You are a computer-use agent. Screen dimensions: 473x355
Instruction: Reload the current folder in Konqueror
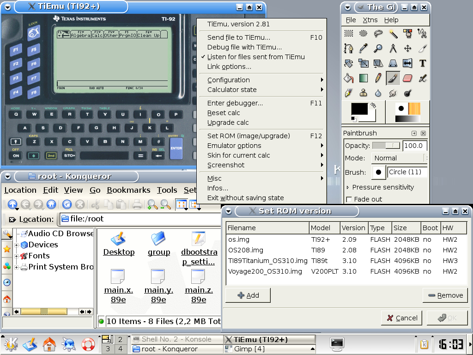(67, 205)
